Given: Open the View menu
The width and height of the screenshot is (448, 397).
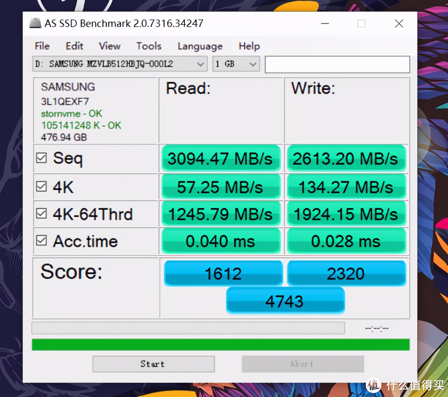Looking at the screenshot, I should pyautogui.click(x=110, y=46).
